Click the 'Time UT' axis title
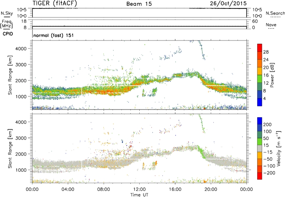285x197 pixels. tap(139, 195)
